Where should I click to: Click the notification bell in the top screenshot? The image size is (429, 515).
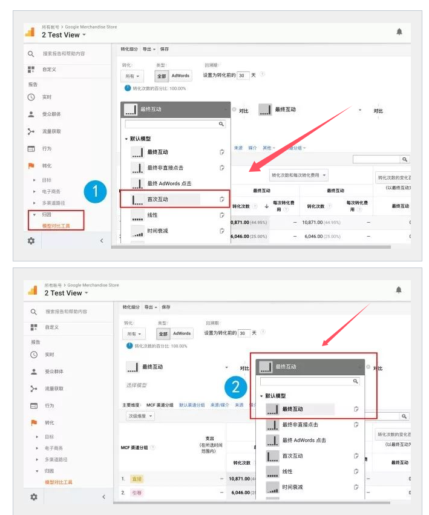click(399, 31)
